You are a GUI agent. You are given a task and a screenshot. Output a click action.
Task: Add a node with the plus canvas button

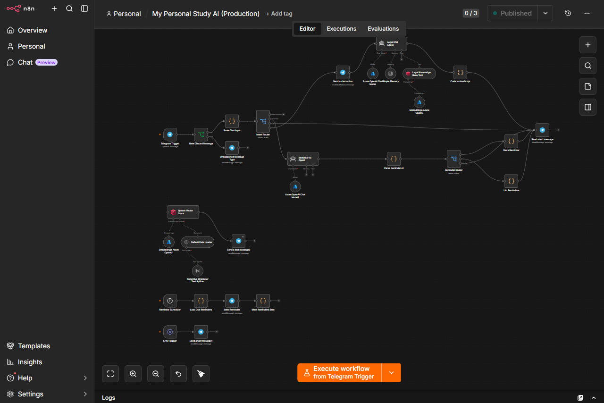click(588, 45)
